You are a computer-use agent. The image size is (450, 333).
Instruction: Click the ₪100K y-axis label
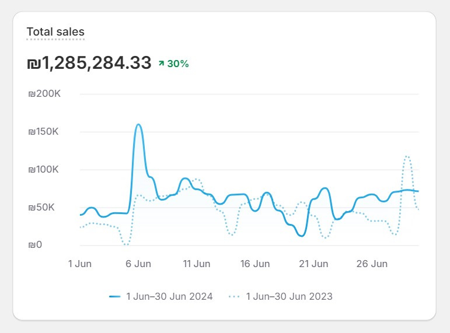click(44, 170)
